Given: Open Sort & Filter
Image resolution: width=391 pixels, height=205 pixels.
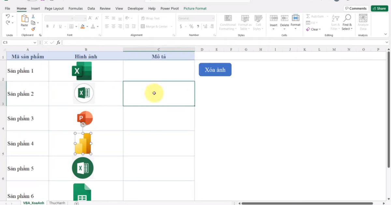Looking at the screenshot, I should pyautogui.click(x=336, y=22).
